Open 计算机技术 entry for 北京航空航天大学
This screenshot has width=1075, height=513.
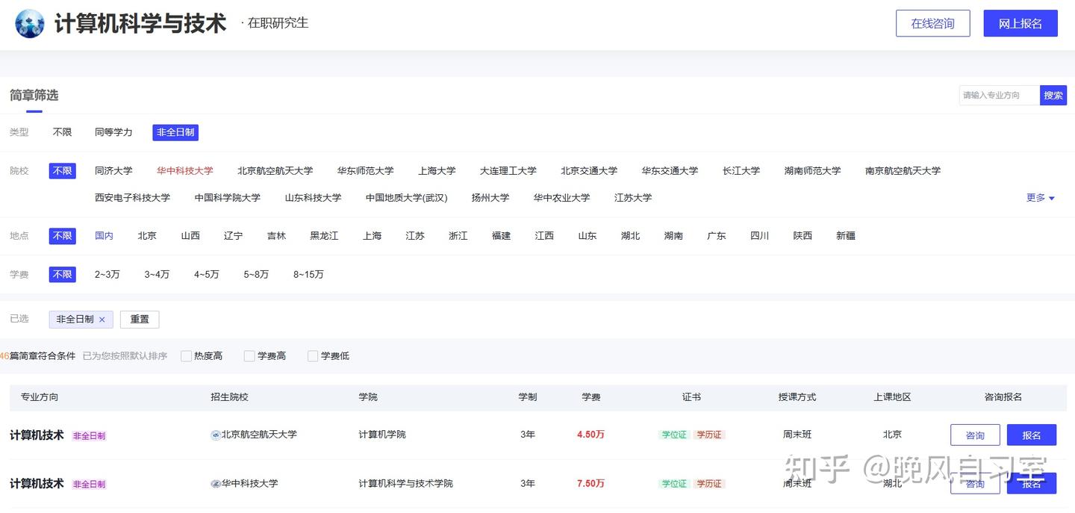37,435
